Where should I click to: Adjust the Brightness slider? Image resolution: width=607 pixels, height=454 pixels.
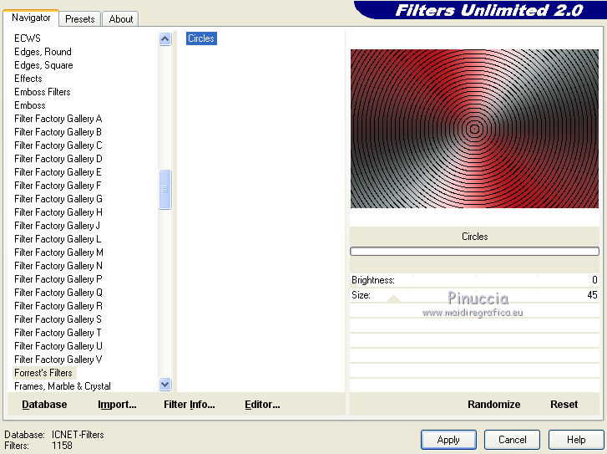click(474, 280)
